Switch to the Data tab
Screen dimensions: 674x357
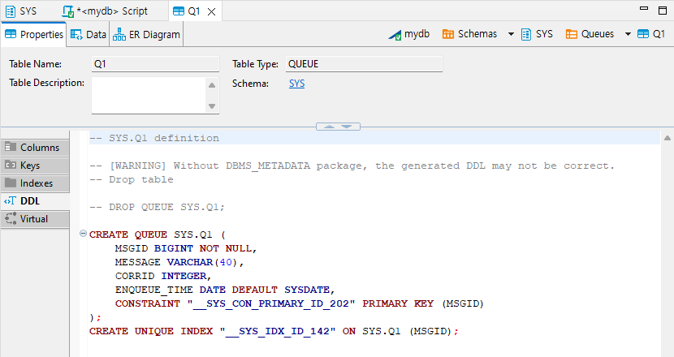(x=89, y=35)
